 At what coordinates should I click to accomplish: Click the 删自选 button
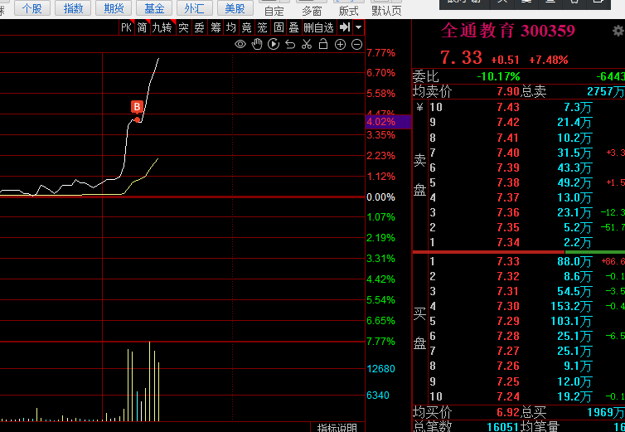[319, 27]
